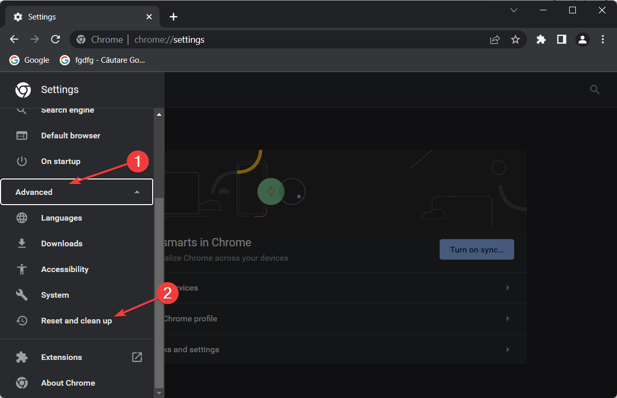617x398 pixels.
Task: Click the side panel icon
Action: (x=561, y=39)
